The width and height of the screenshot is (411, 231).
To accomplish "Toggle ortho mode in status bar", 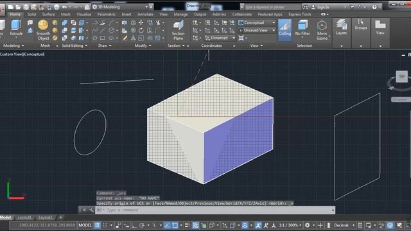I will 134,225.
